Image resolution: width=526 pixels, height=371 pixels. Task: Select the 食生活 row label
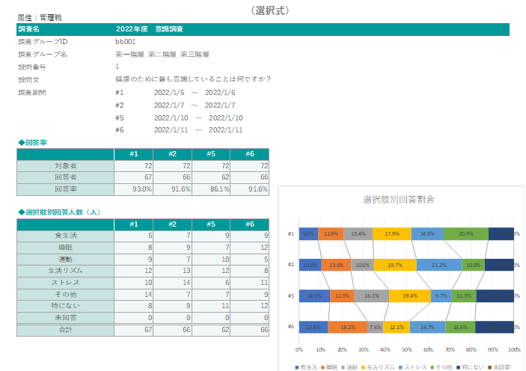[x=65, y=236]
